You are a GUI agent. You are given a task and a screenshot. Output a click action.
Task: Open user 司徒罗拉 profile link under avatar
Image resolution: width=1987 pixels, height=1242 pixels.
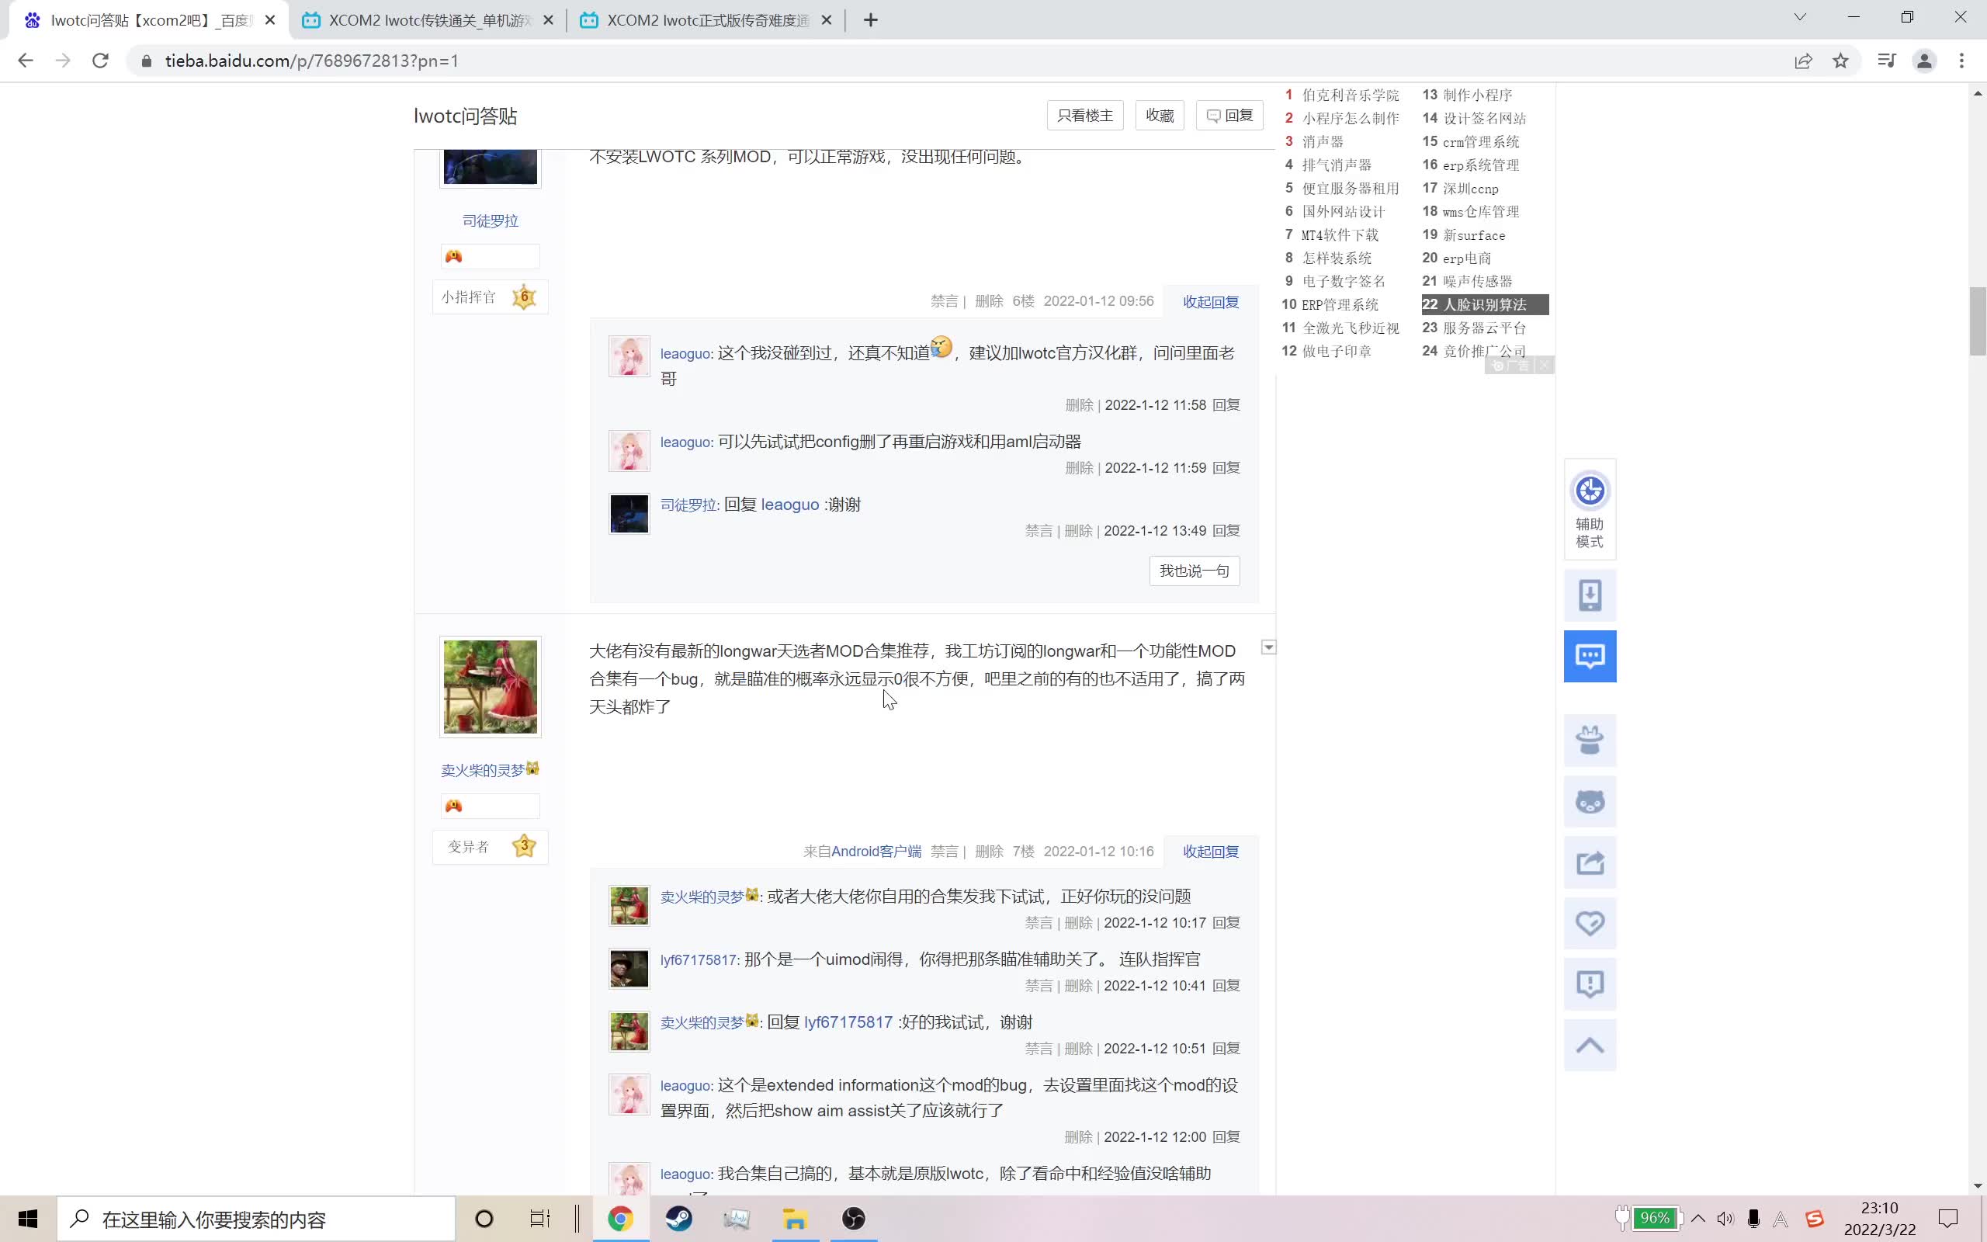pyautogui.click(x=491, y=221)
